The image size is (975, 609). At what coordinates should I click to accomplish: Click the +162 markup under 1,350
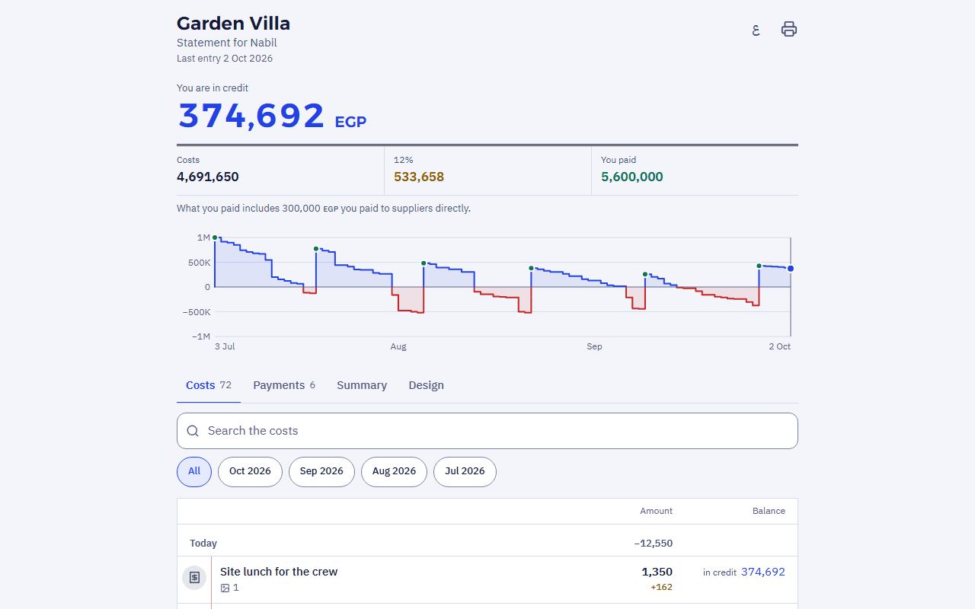coord(661,588)
